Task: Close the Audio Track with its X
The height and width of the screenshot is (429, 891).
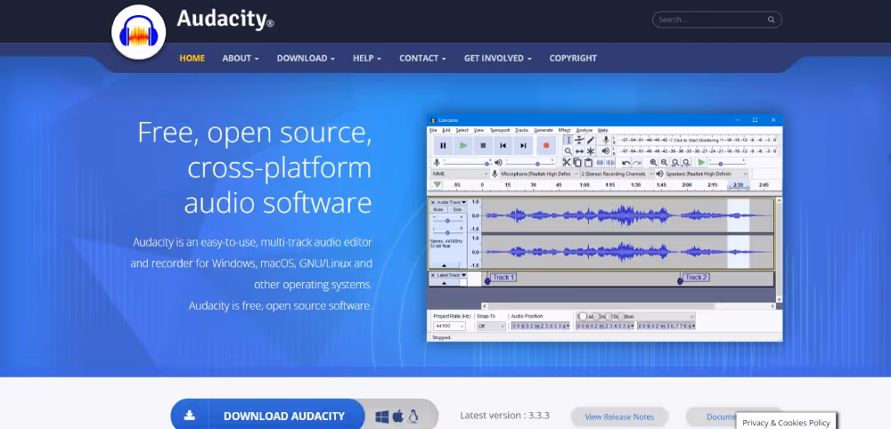Action: pyautogui.click(x=432, y=202)
